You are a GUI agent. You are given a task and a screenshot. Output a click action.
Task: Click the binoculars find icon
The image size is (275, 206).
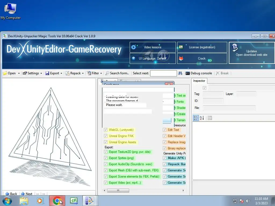180,73
